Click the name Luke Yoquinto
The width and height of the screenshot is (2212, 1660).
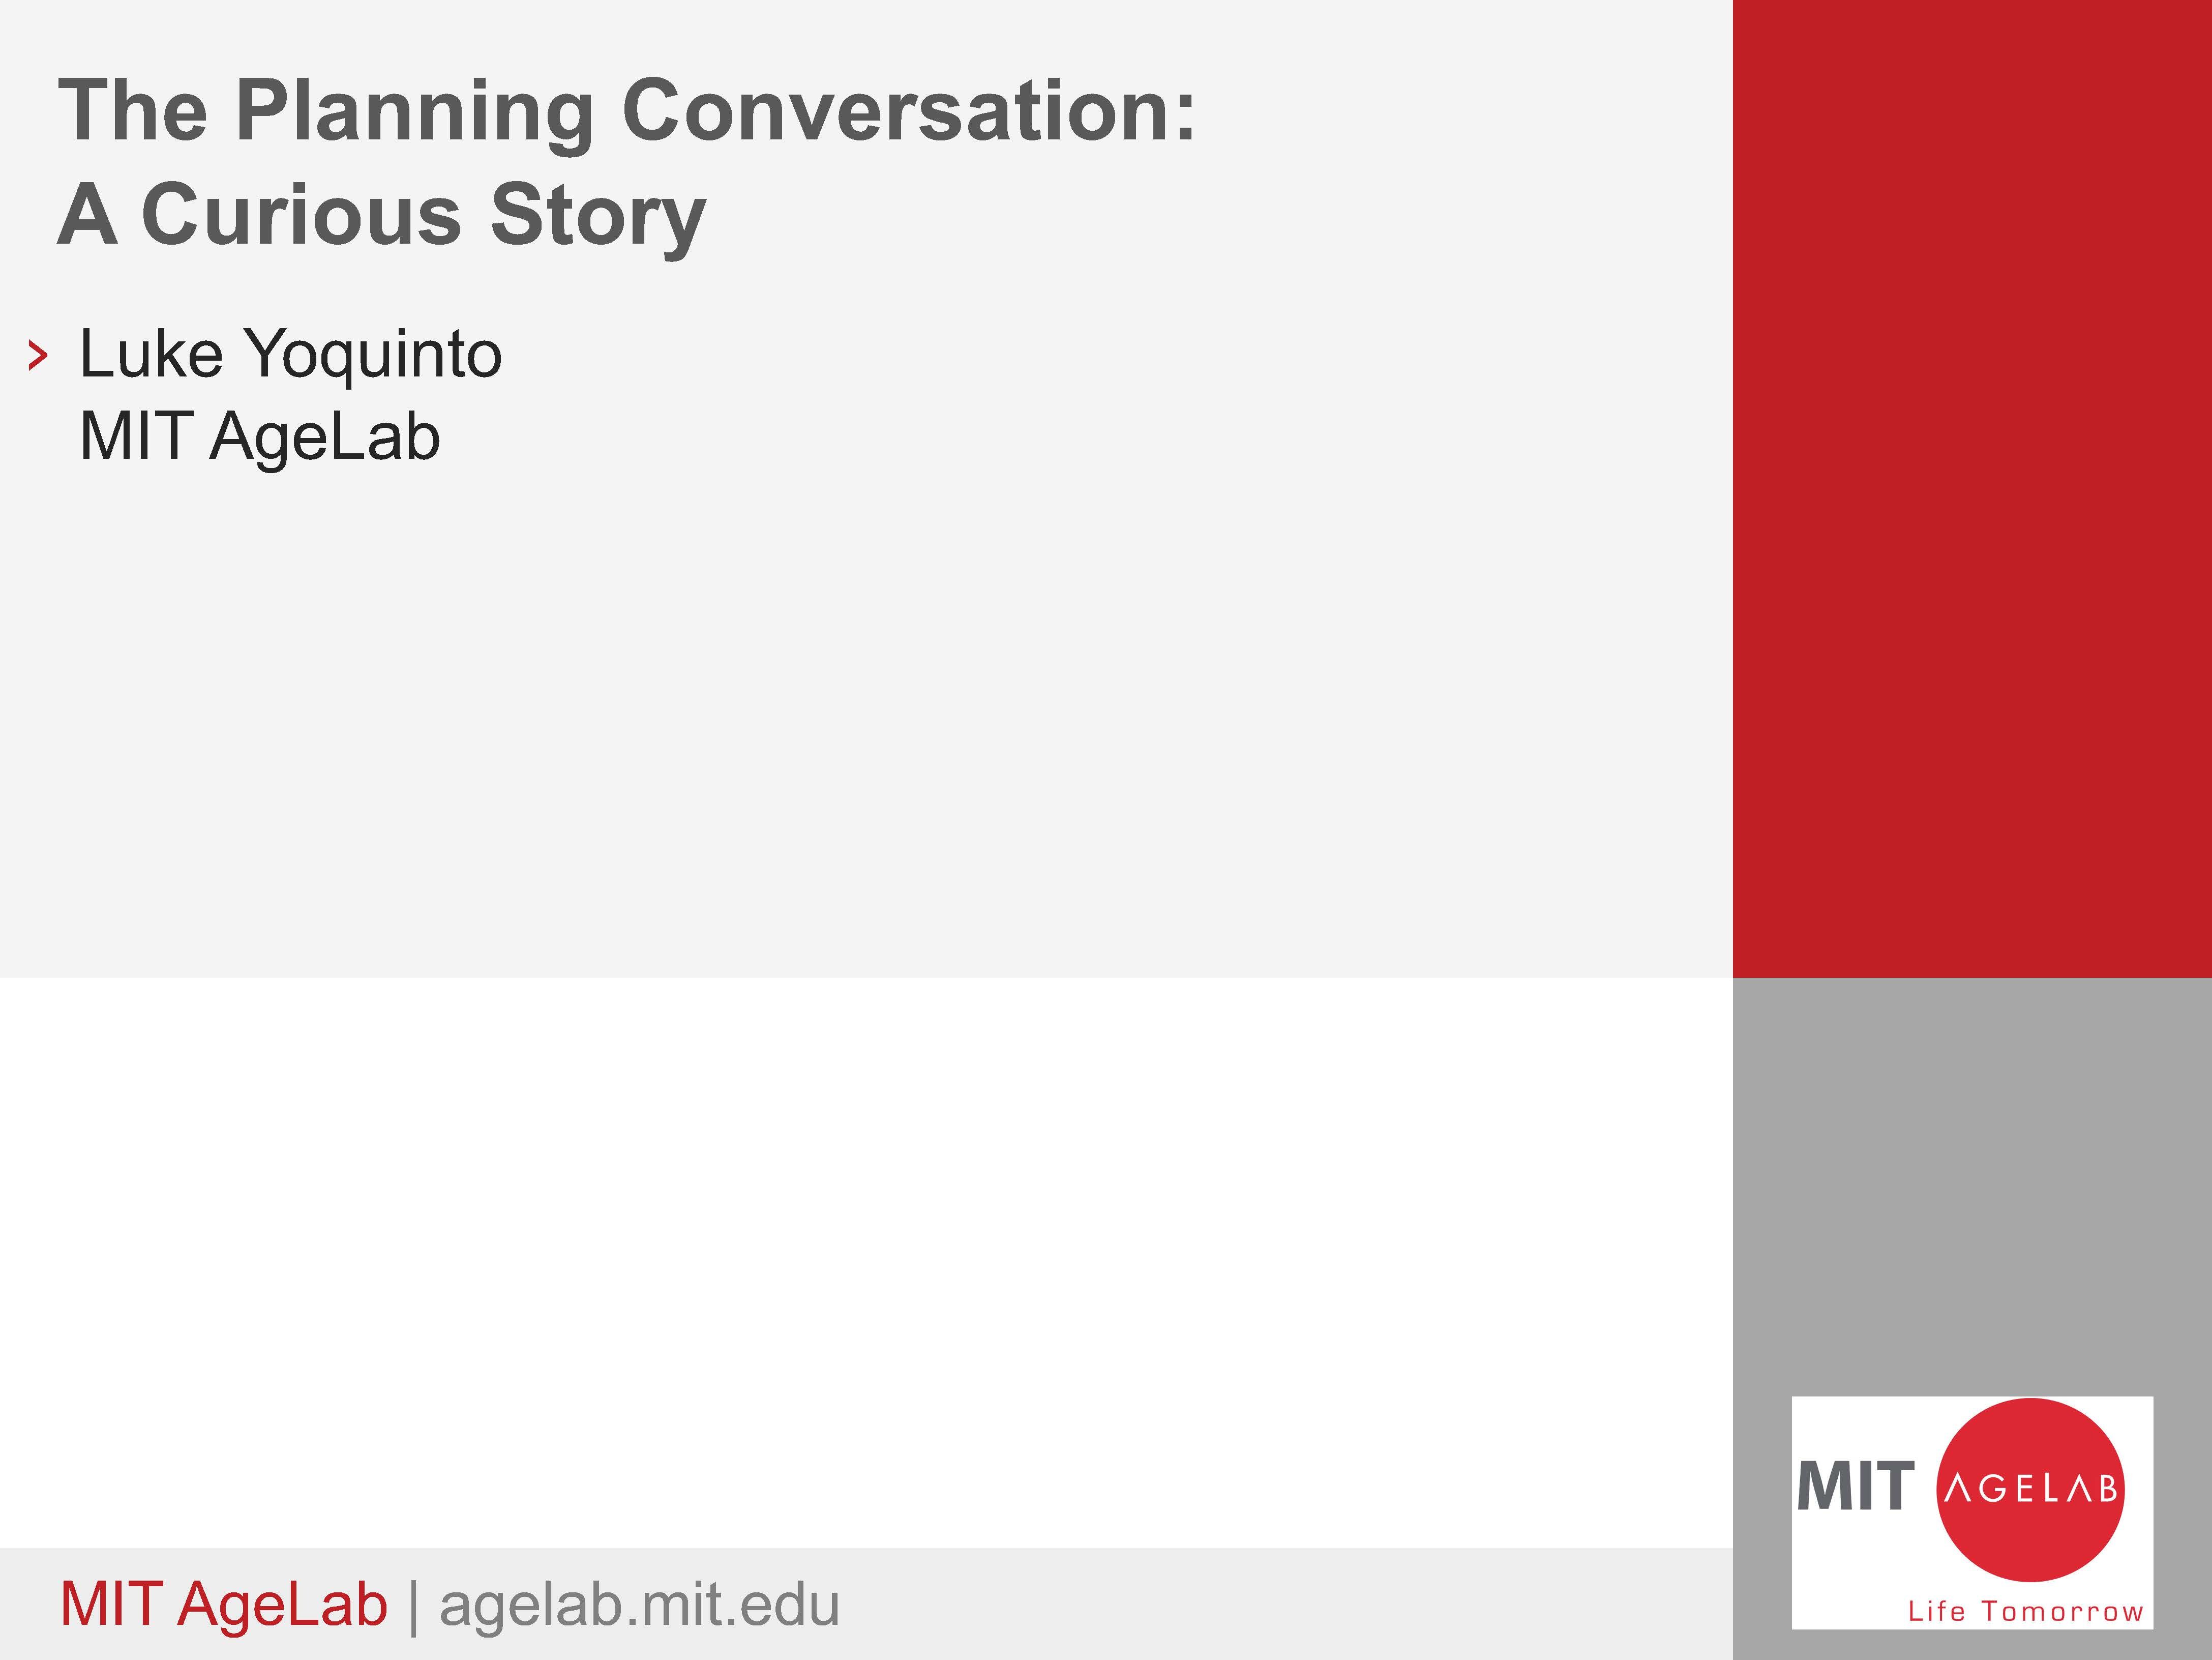pos(290,354)
